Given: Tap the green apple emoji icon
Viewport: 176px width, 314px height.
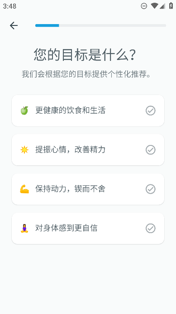Looking at the screenshot, I should (x=24, y=110).
